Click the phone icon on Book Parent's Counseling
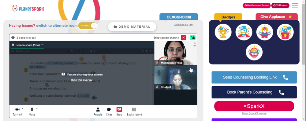This screenshot has width=306, height=121. point(281,92)
